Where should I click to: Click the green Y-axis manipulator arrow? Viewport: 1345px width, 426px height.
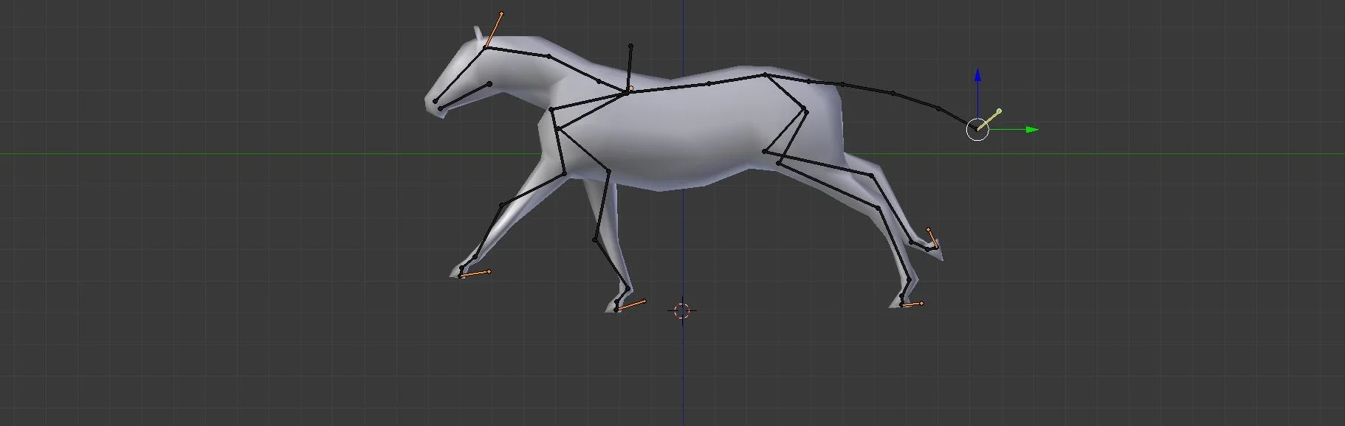tap(1032, 130)
